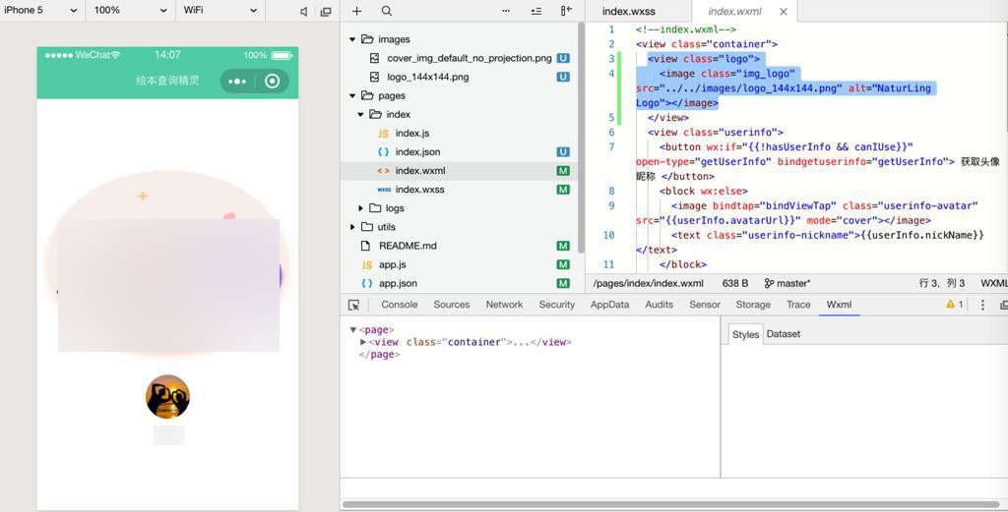This screenshot has height=512, width=1008.
Task: Open debugger kebab menu
Action: (x=981, y=305)
